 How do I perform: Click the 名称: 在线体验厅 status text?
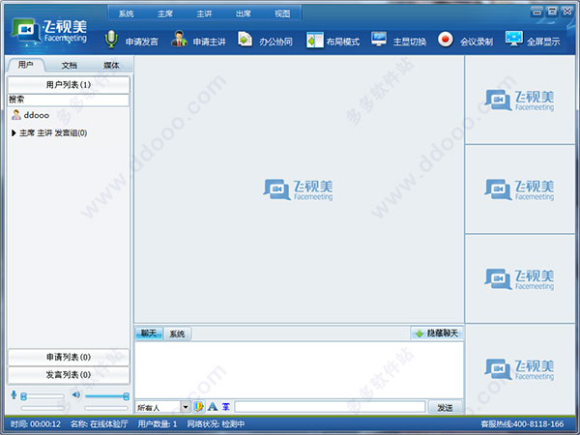point(100,424)
